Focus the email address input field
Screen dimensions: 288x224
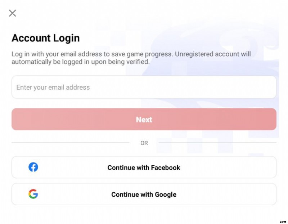[x=144, y=87]
